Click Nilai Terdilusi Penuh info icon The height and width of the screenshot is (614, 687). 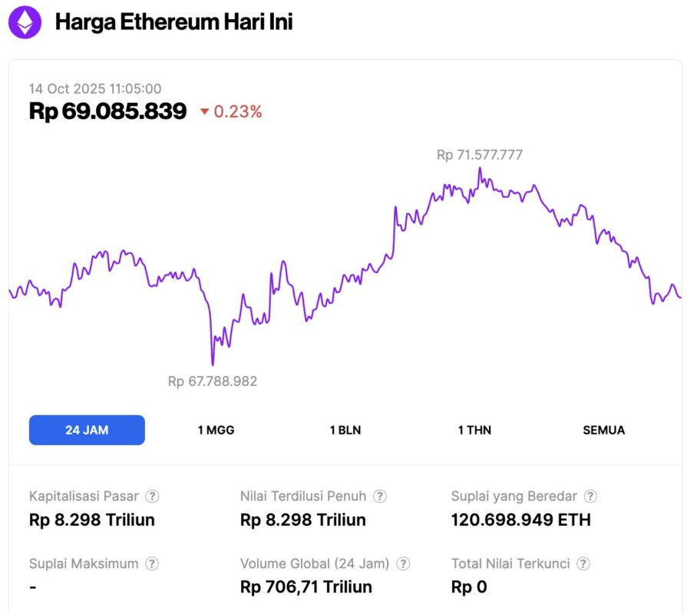(380, 497)
